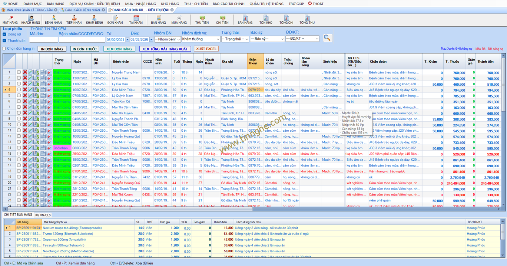Screen dimensions: 507x266
Task: Click the Xuất Excel button
Action: pyautogui.click(x=206, y=49)
